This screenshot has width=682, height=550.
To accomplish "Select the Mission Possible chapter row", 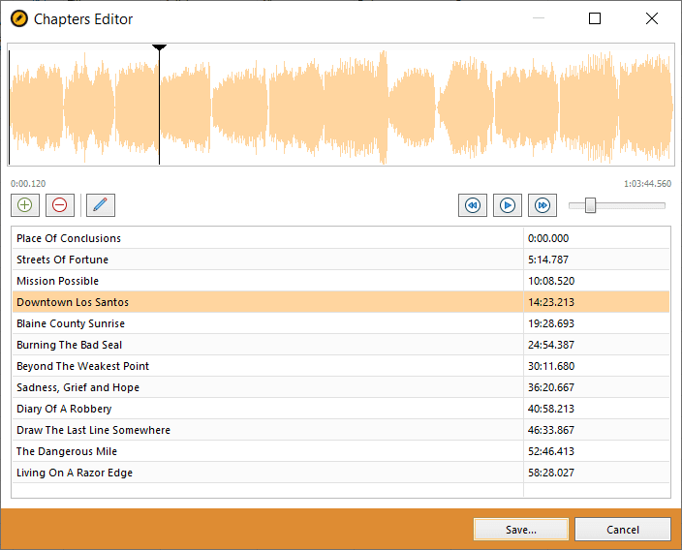I will 341,281.
